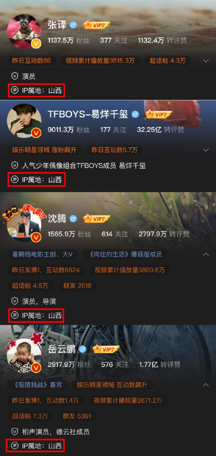Expand 张译's profile tags with the chevron
This screenshot has width=216, height=456.
coord(206,61)
